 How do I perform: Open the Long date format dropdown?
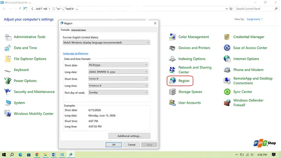click(118, 72)
